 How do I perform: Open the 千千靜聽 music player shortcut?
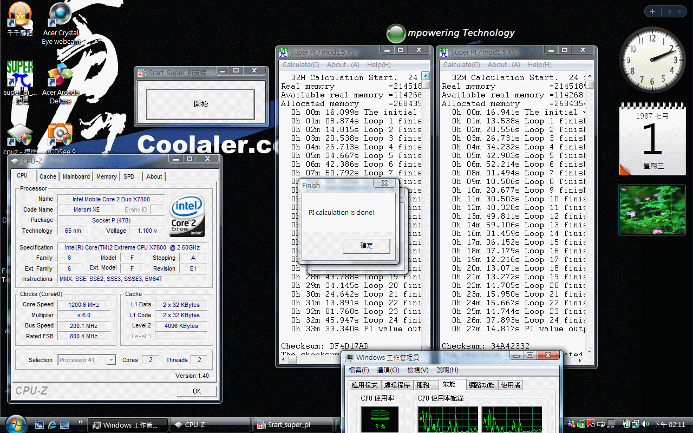(20, 19)
